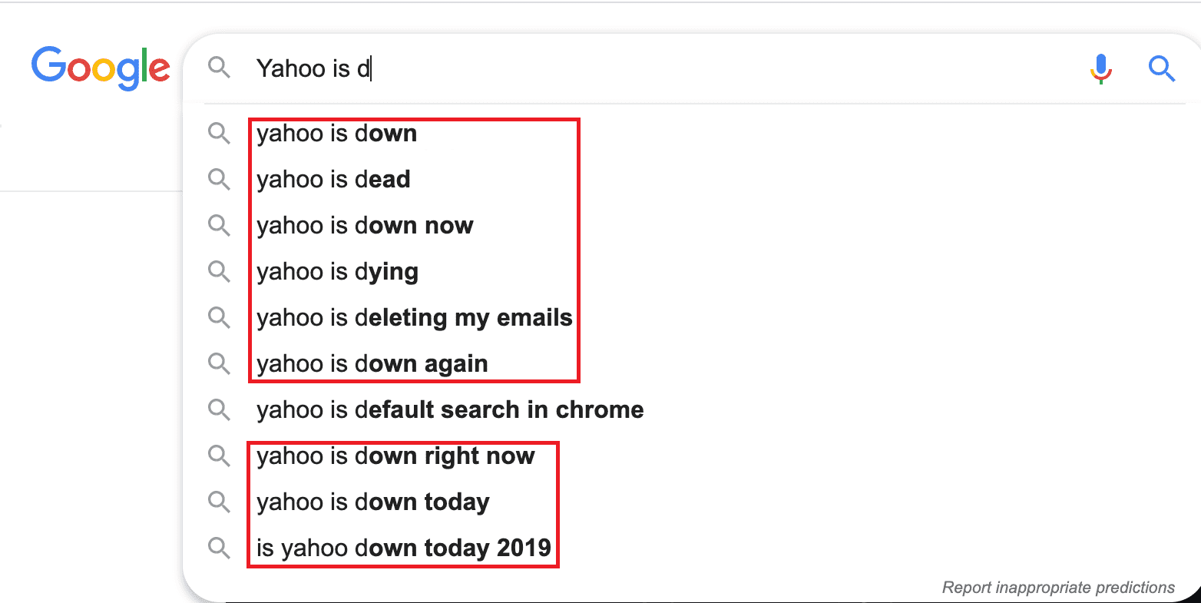
Task: Click the magnifier icon inside search box
Action: tap(220, 68)
